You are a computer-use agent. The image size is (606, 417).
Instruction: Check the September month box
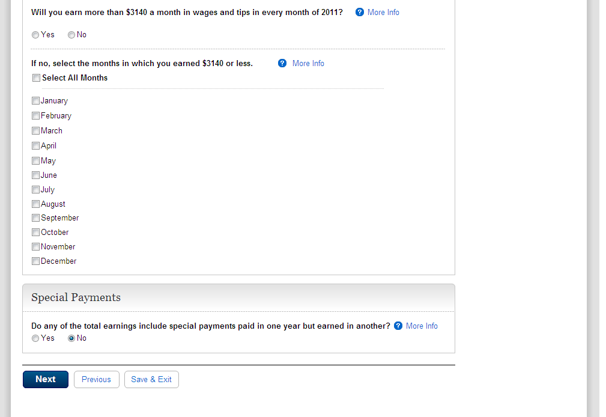pos(36,218)
